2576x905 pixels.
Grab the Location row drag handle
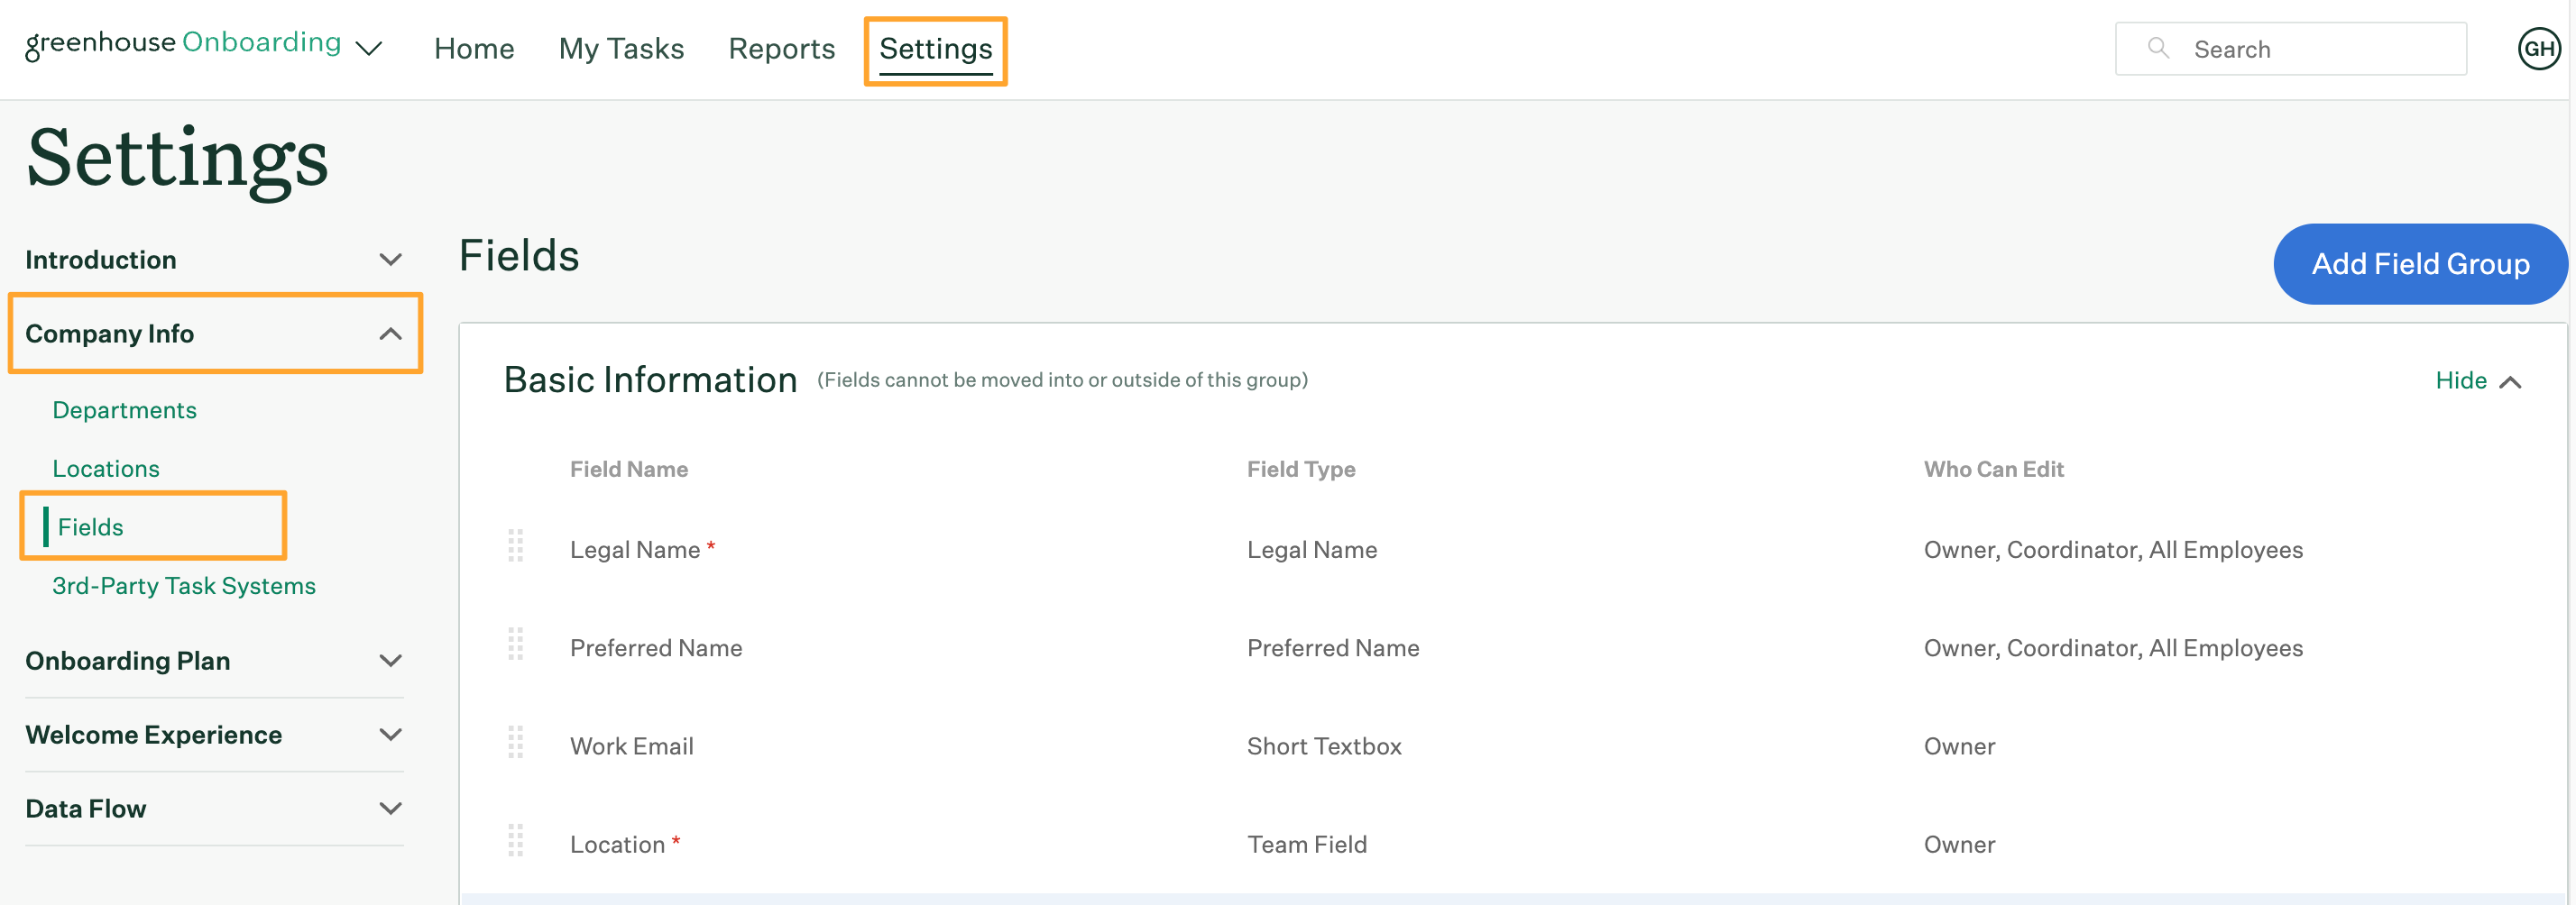click(515, 841)
